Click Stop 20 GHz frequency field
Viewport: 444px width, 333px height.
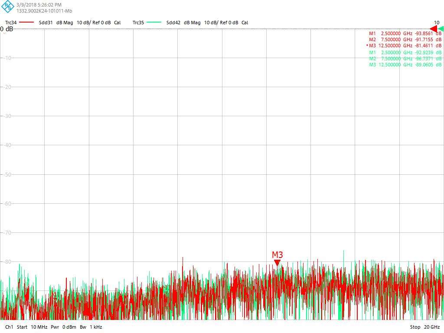(424, 327)
